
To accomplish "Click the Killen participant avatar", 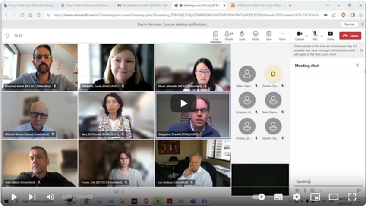I will pyautogui.click(x=247, y=74).
